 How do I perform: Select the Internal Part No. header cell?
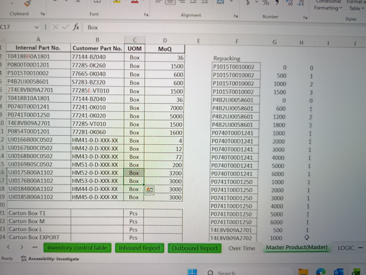(38, 48)
